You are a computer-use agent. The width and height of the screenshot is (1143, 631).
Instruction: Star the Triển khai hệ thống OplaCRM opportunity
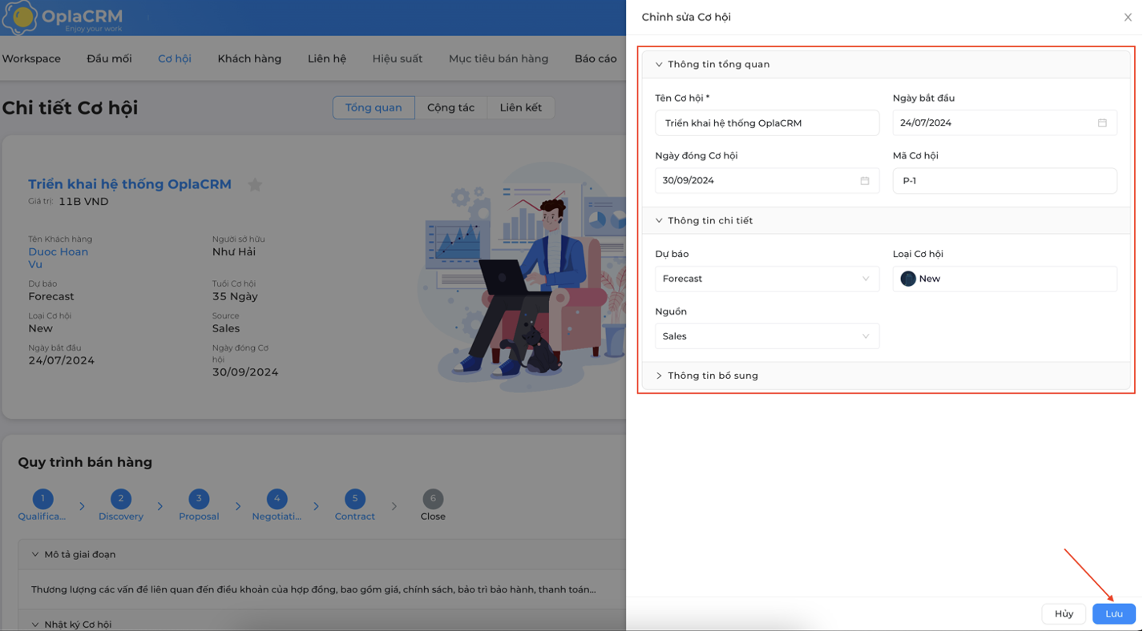pyautogui.click(x=255, y=185)
